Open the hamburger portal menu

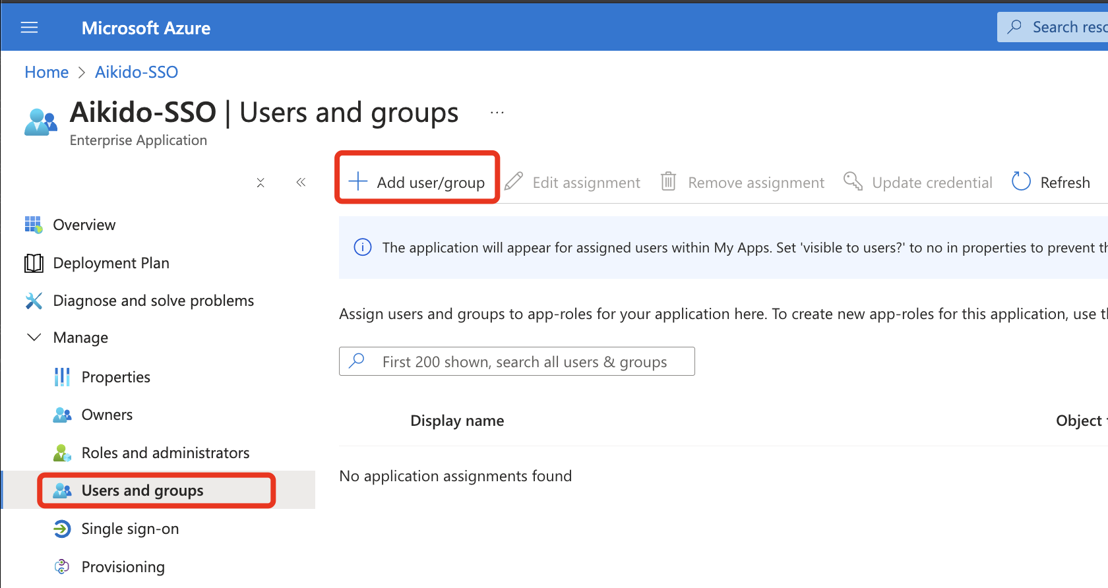29,28
